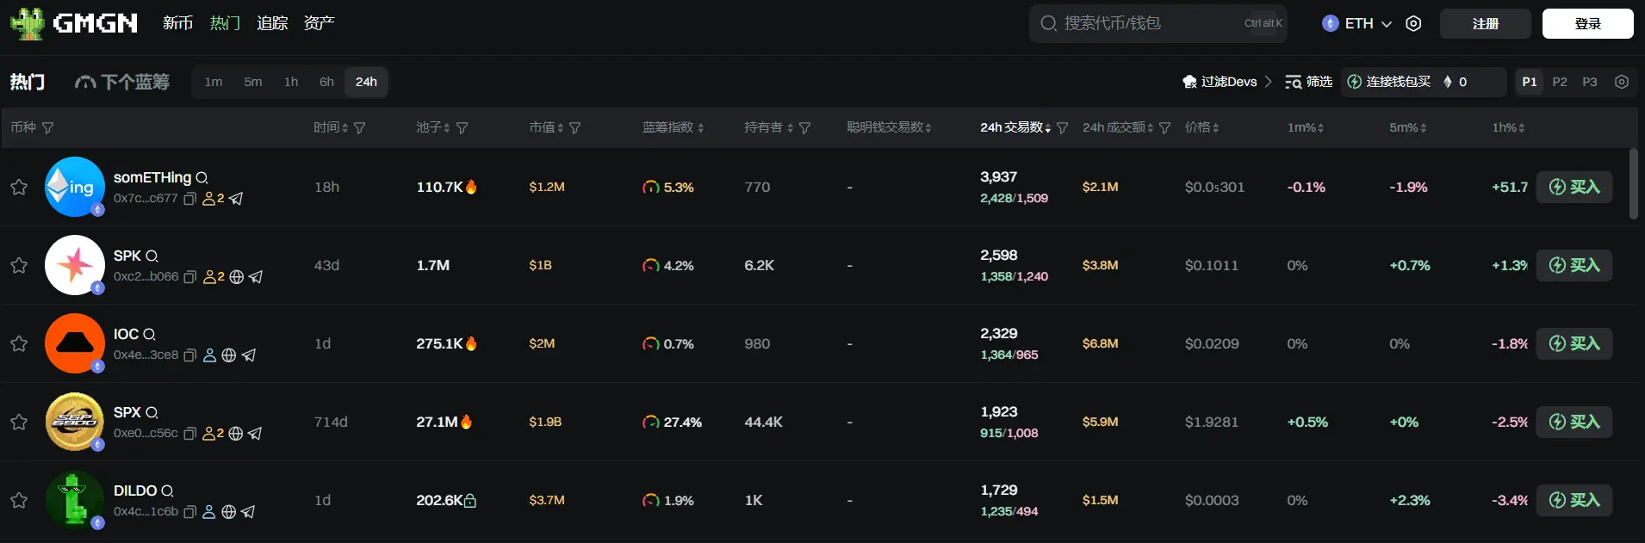Image resolution: width=1645 pixels, height=543 pixels.
Task: Open the 新币 menu tab
Action: point(177,23)
